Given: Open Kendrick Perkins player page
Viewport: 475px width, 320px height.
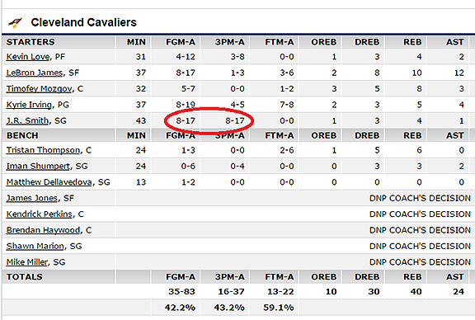Looking at the screenshot, I should point(40,214).
